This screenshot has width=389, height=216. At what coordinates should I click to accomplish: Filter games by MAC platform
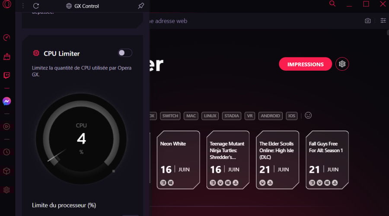coord(191,116)
